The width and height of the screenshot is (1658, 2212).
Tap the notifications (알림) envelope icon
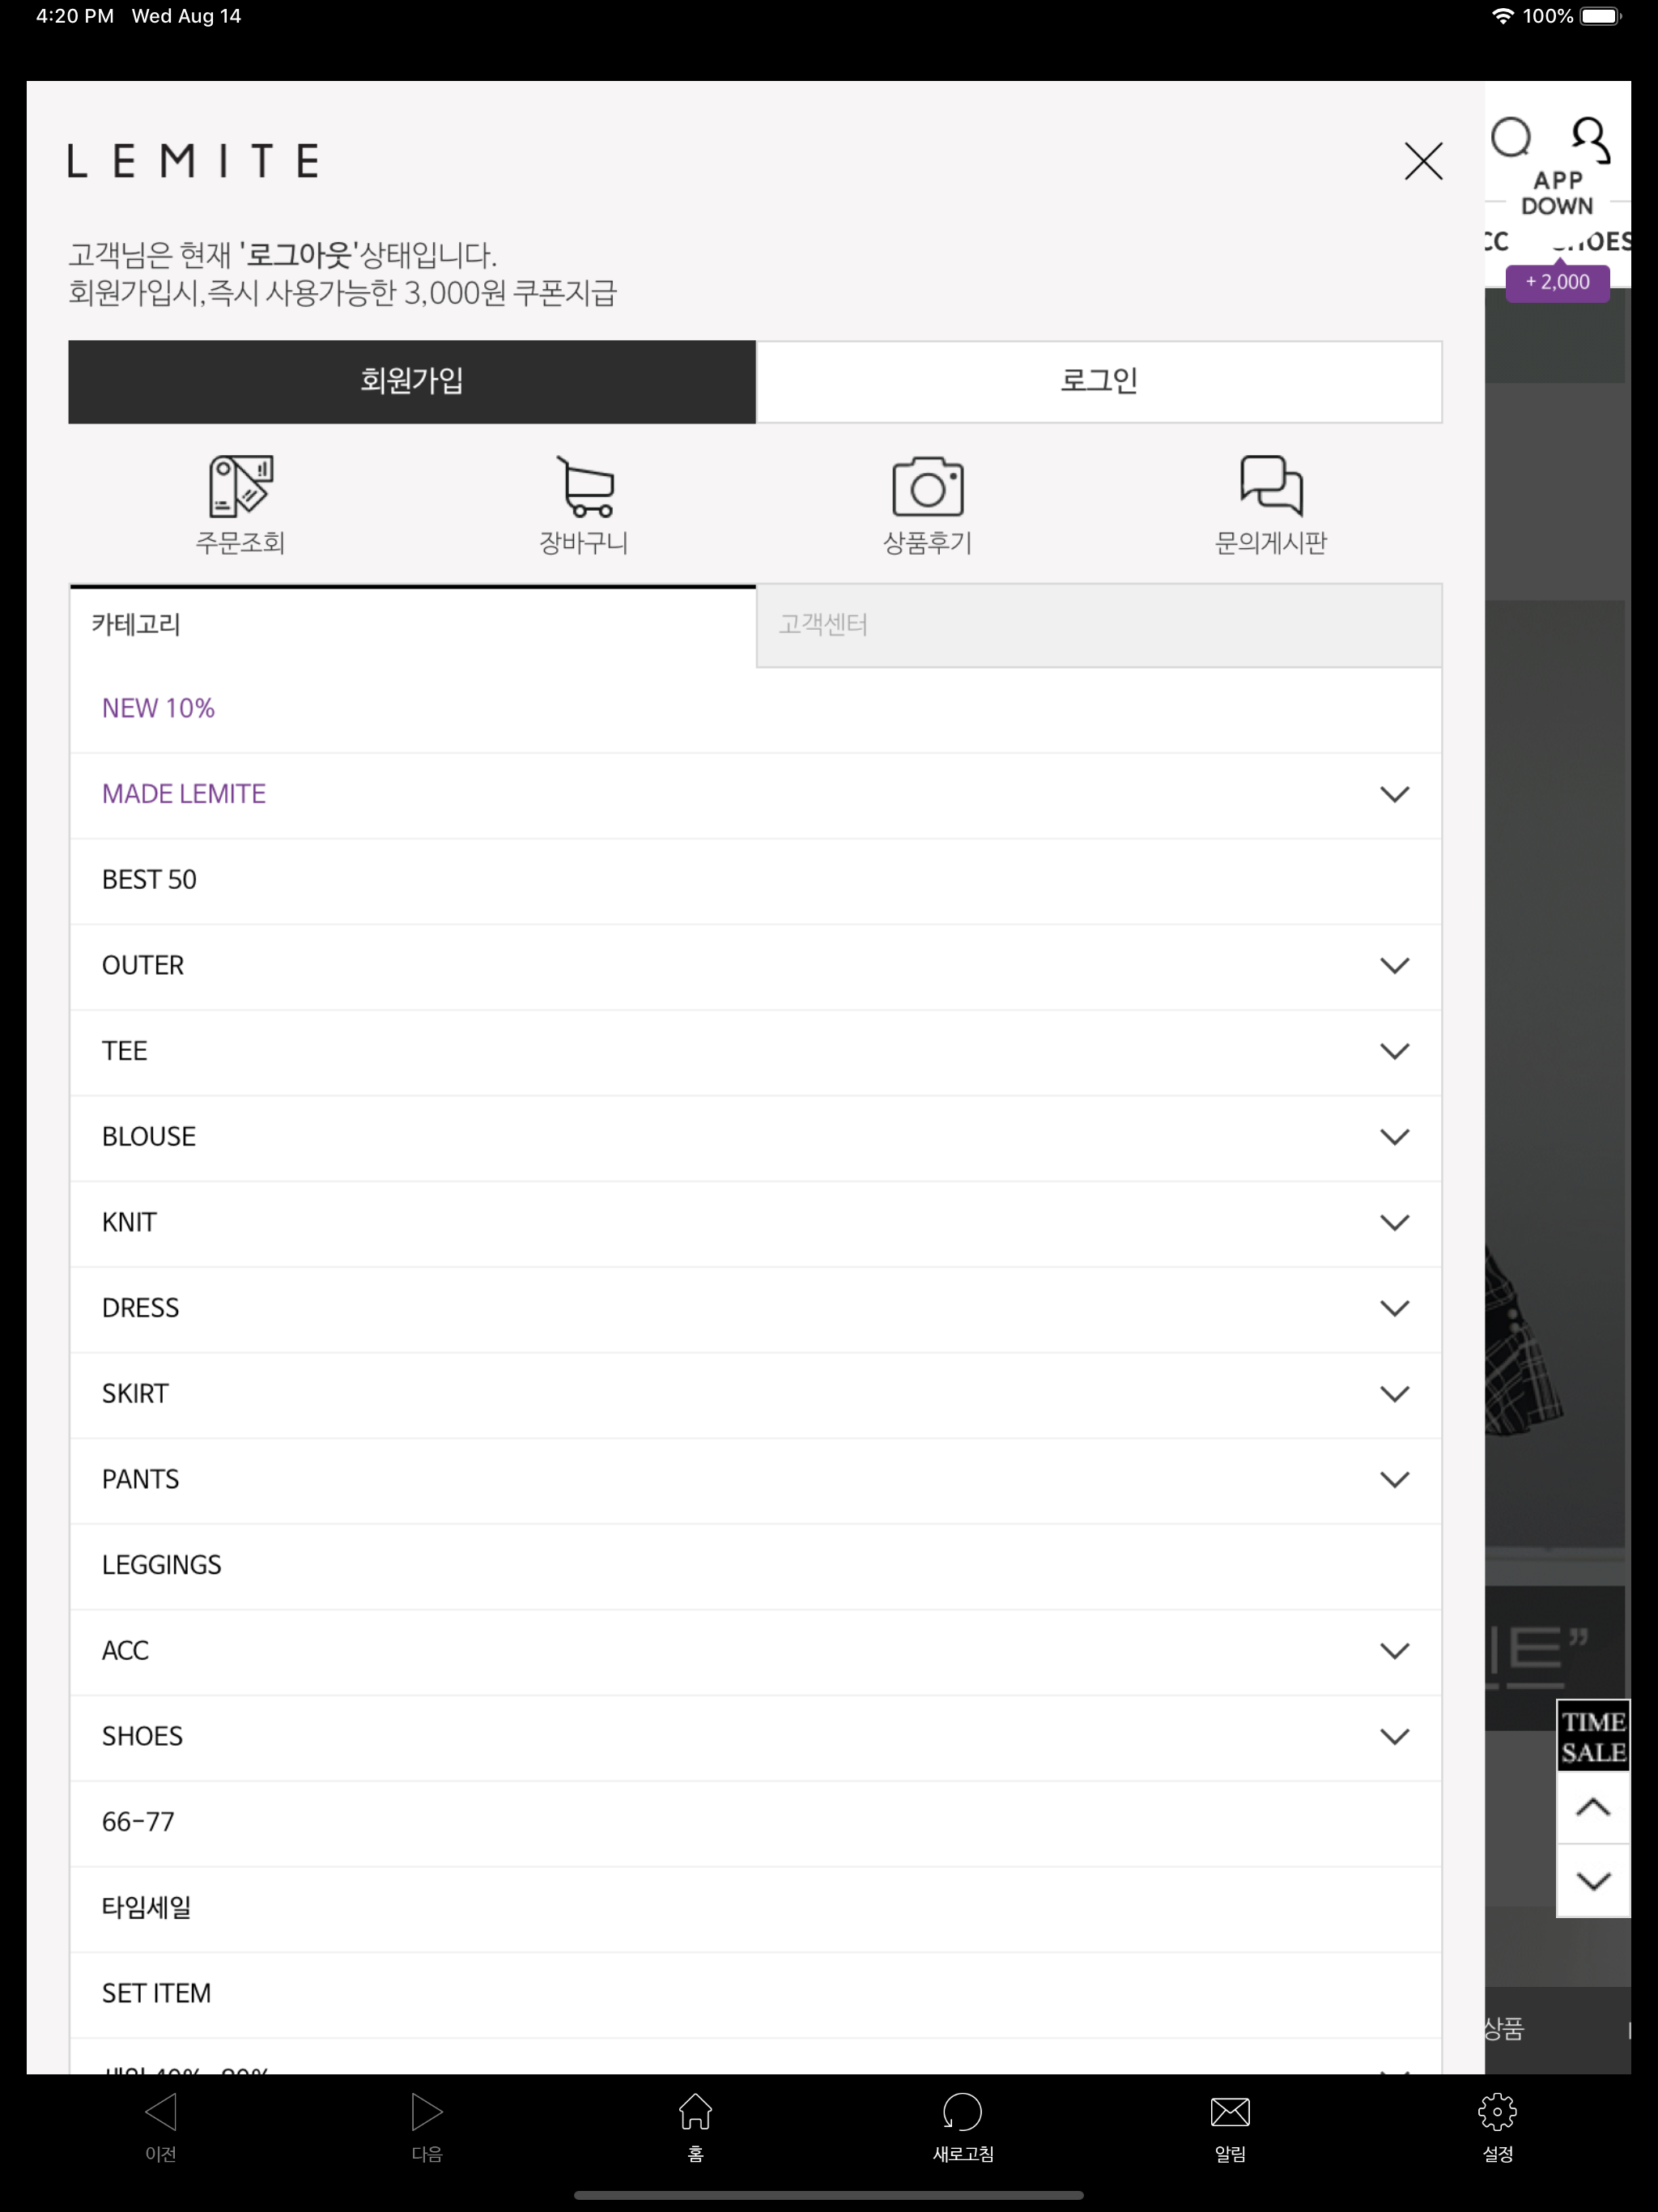click(1230, 2112)
